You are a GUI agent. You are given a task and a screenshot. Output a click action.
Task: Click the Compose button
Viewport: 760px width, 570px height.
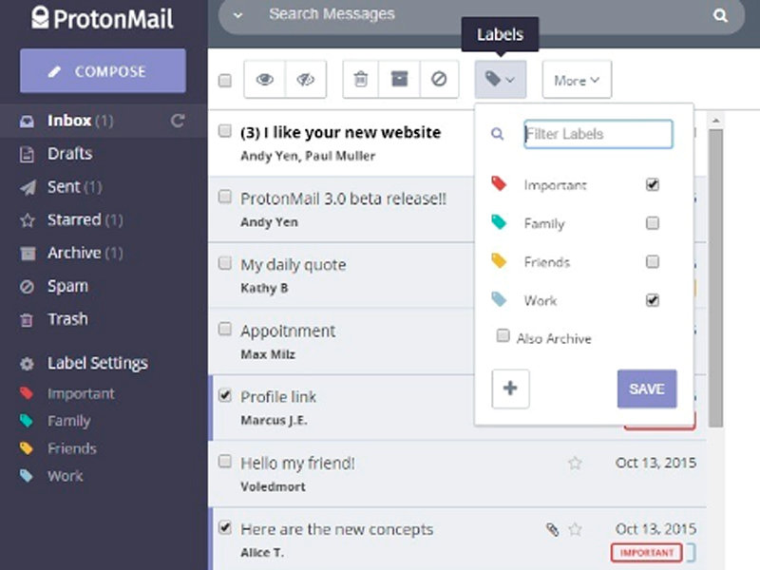103,70
